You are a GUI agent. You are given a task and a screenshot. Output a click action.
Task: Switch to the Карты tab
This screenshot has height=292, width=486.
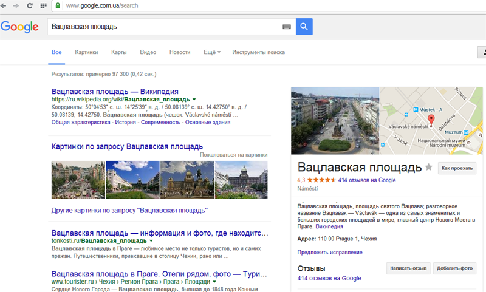(118, 52)
